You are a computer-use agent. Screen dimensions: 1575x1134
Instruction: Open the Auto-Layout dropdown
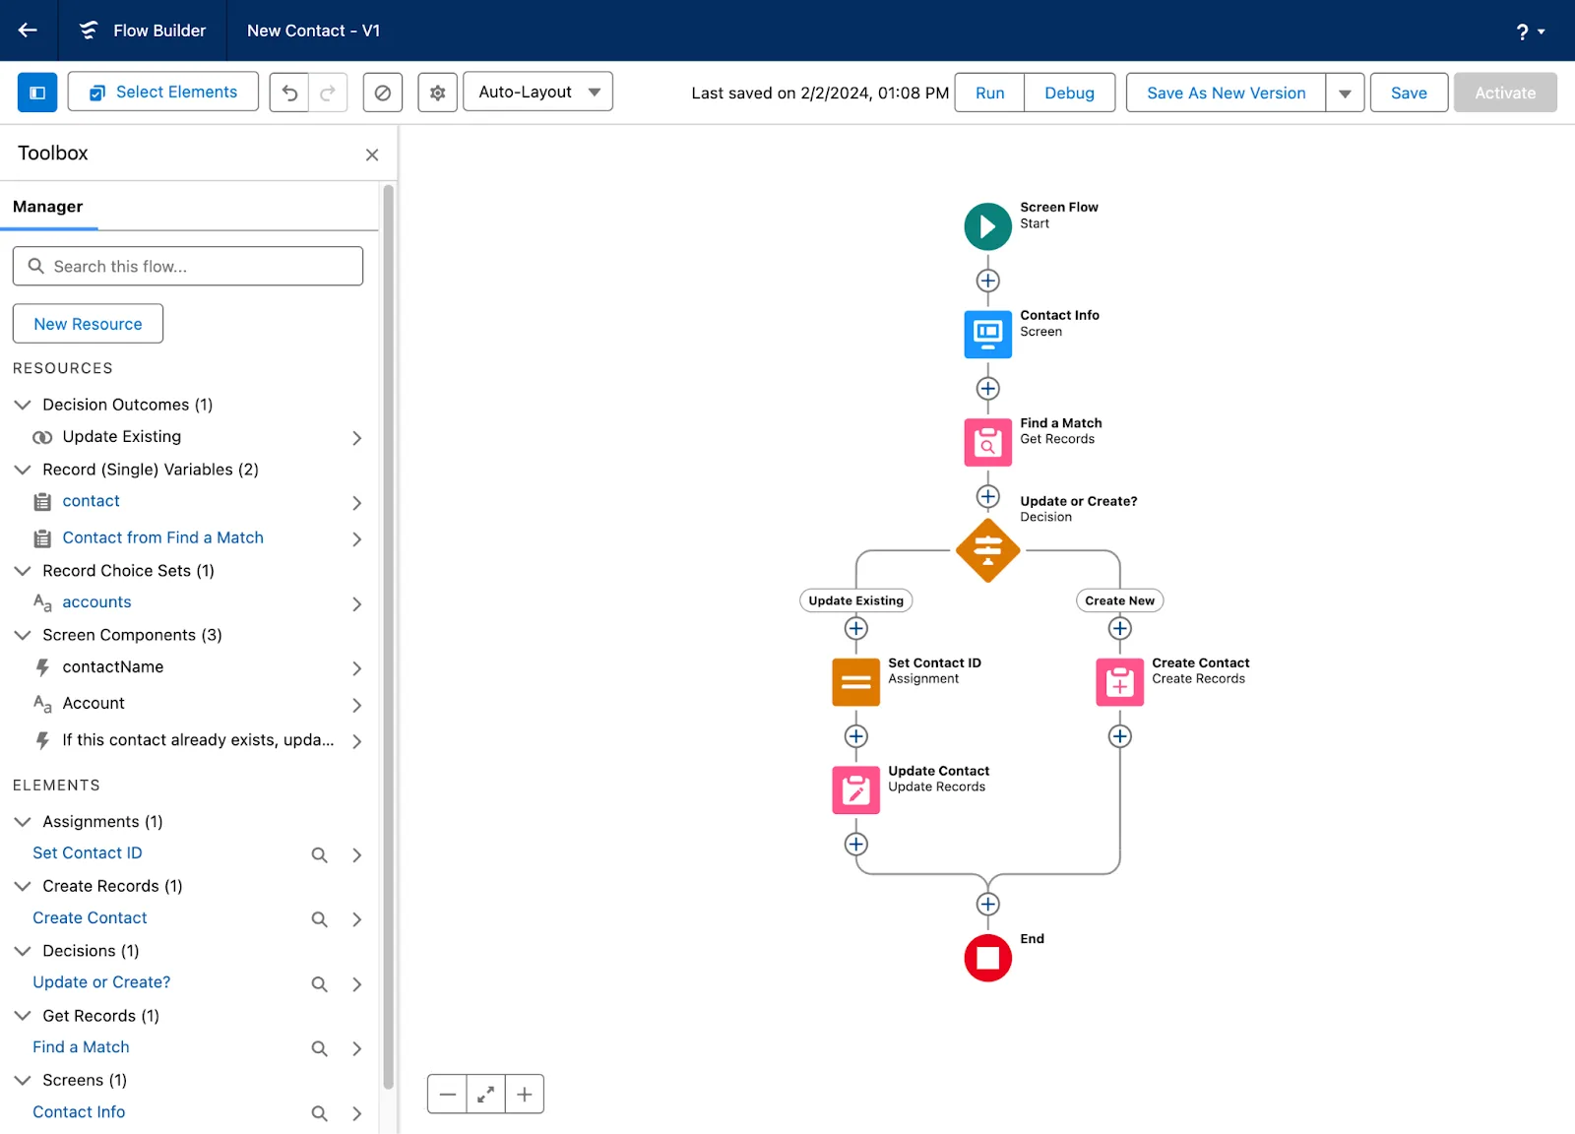tap(537, 92)
